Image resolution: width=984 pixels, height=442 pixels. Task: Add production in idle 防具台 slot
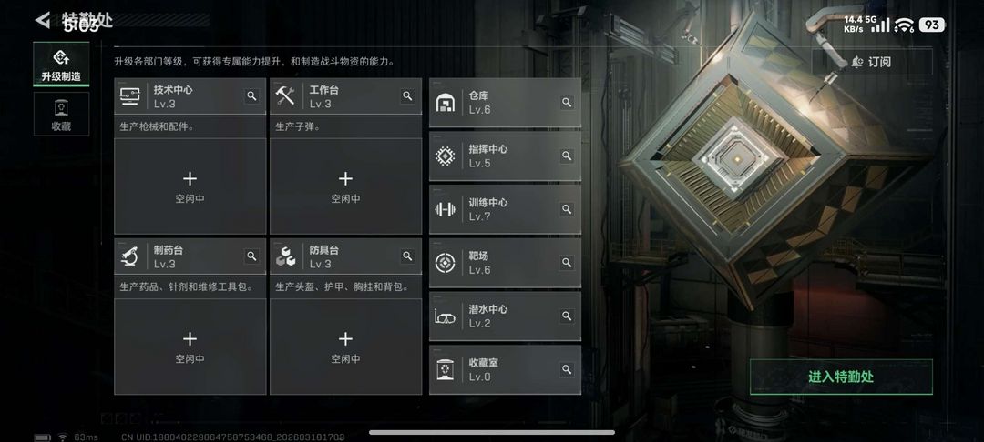tap(346, 347)
